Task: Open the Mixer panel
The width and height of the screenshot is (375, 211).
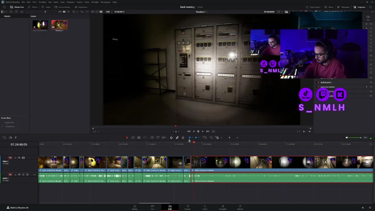Action: [x=329, y=7]
